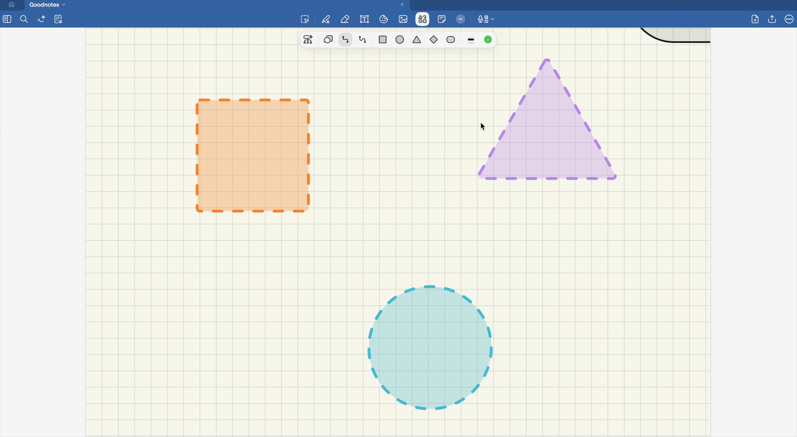This screenshot has height=437, width=797.
Task: Toggle the sidebar panel icon
Action: pos(7,19)
